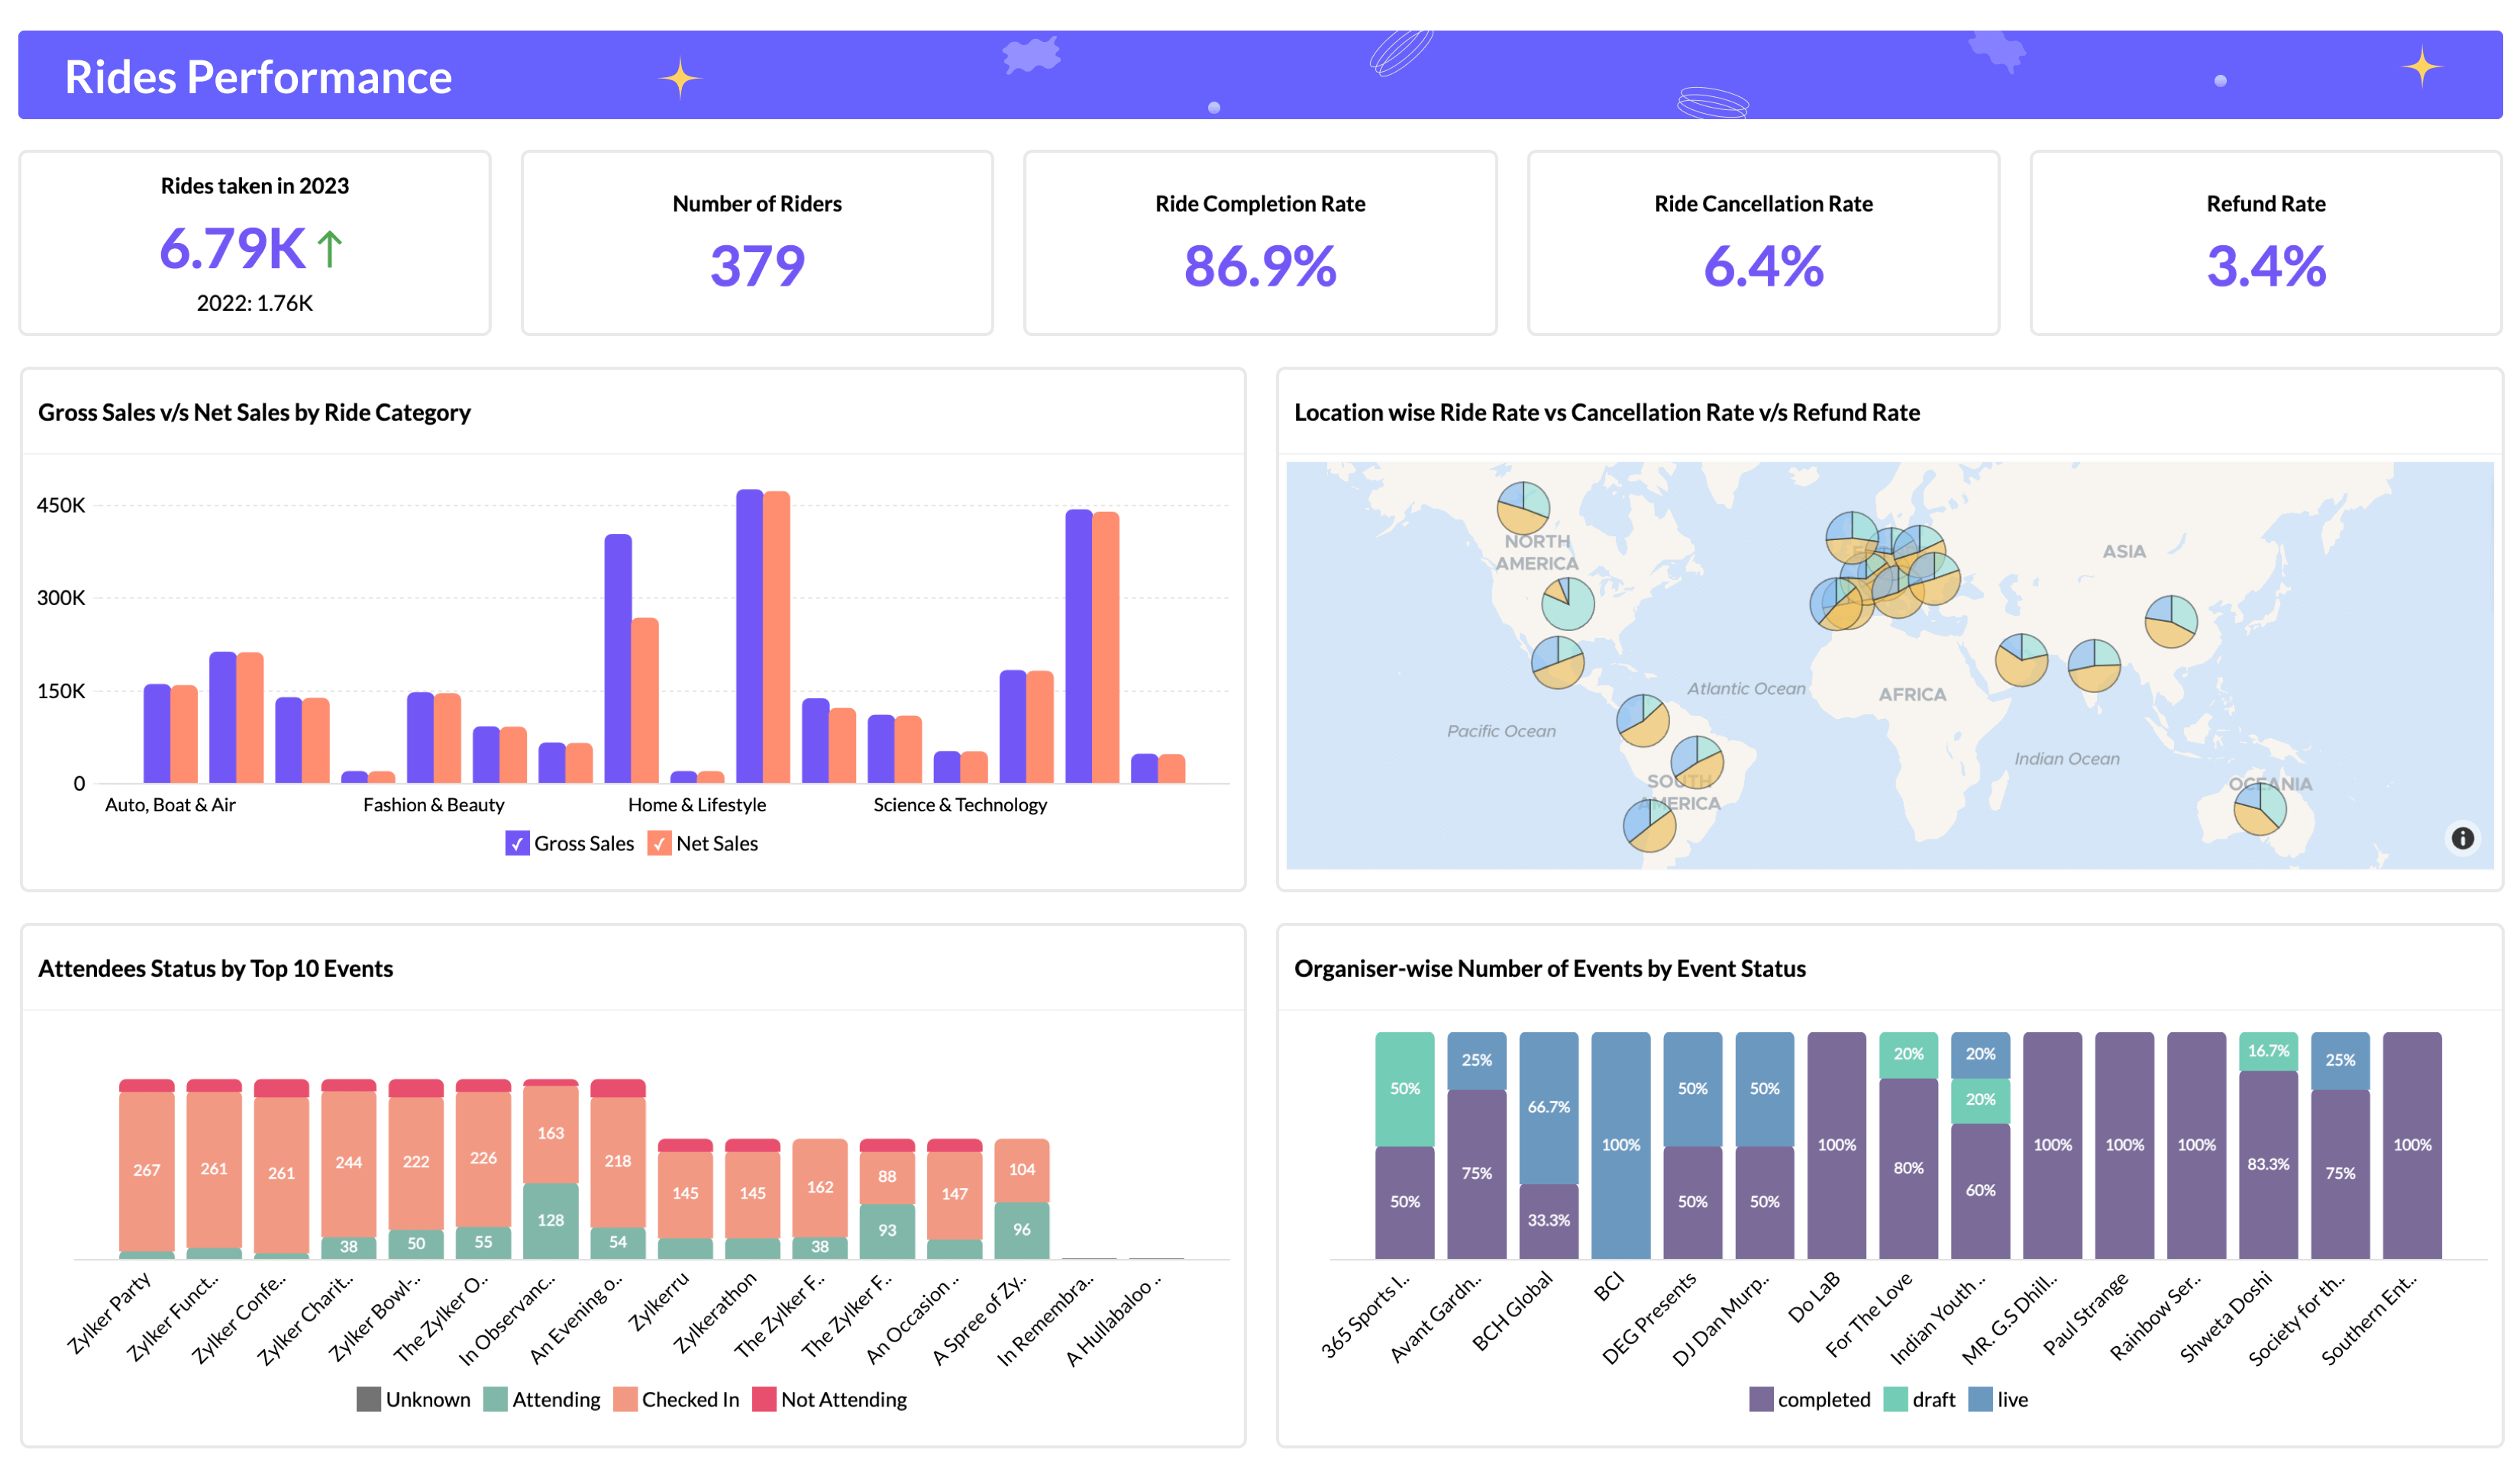Click the 'completed' legend swatch
Viewport: 2520px width, 1479px height.
tap(1760, 1399)
